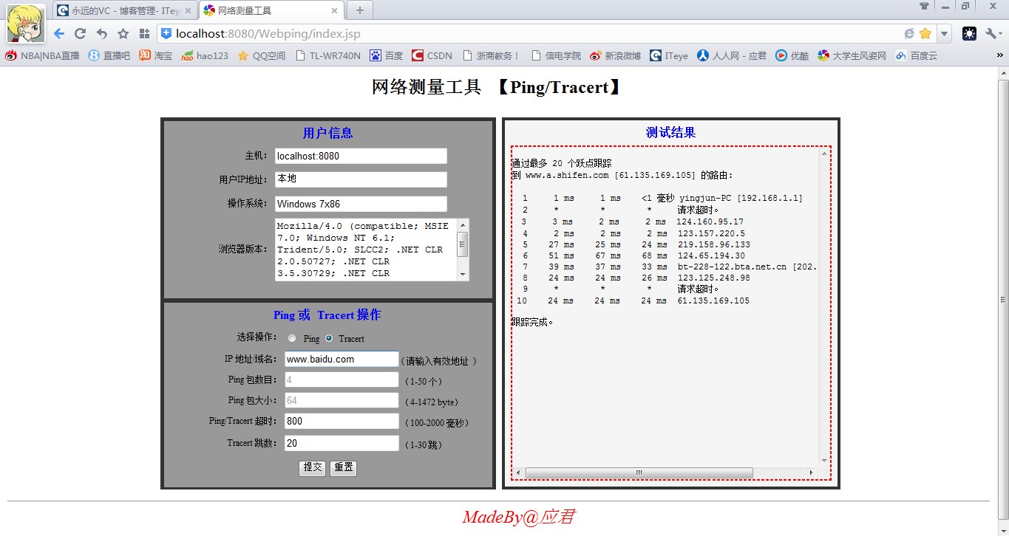This screenshot has width=1009, height=536.
Task: Click the IE compatibility mode icon
Action: 909,33
